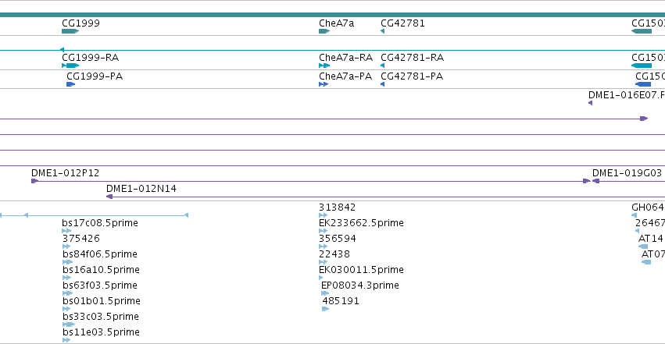The height and width of the screenshot is (344, 665).
Task: Select the 22438 feature arrow glyph
Action: coord(324,262)
